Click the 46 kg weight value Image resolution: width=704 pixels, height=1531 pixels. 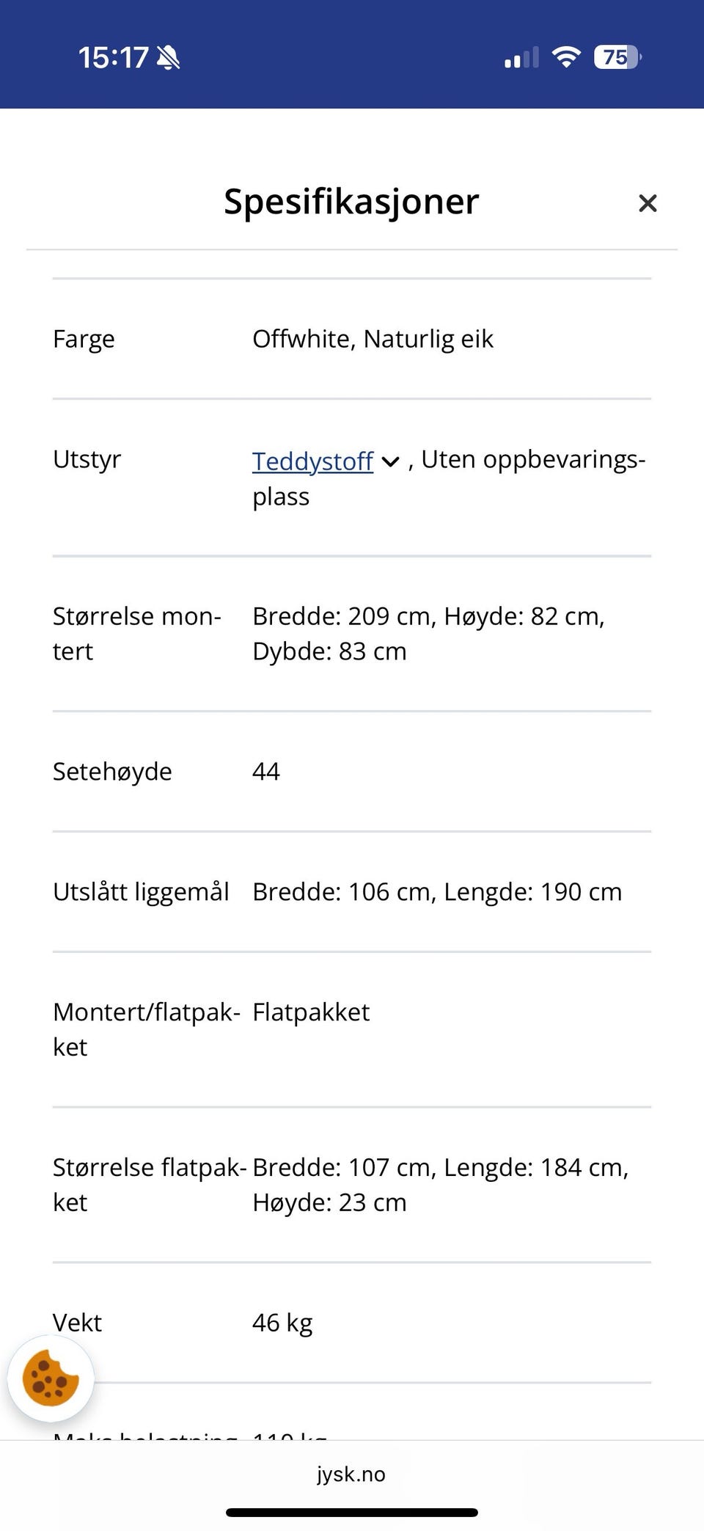[282, 1323]
